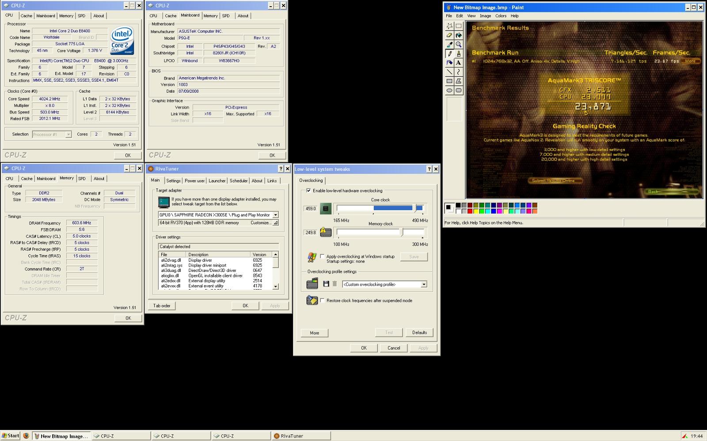Click the driver list scrollbar down arrow
The height and width of the screenshot is (441, 707).
(276, 286)
